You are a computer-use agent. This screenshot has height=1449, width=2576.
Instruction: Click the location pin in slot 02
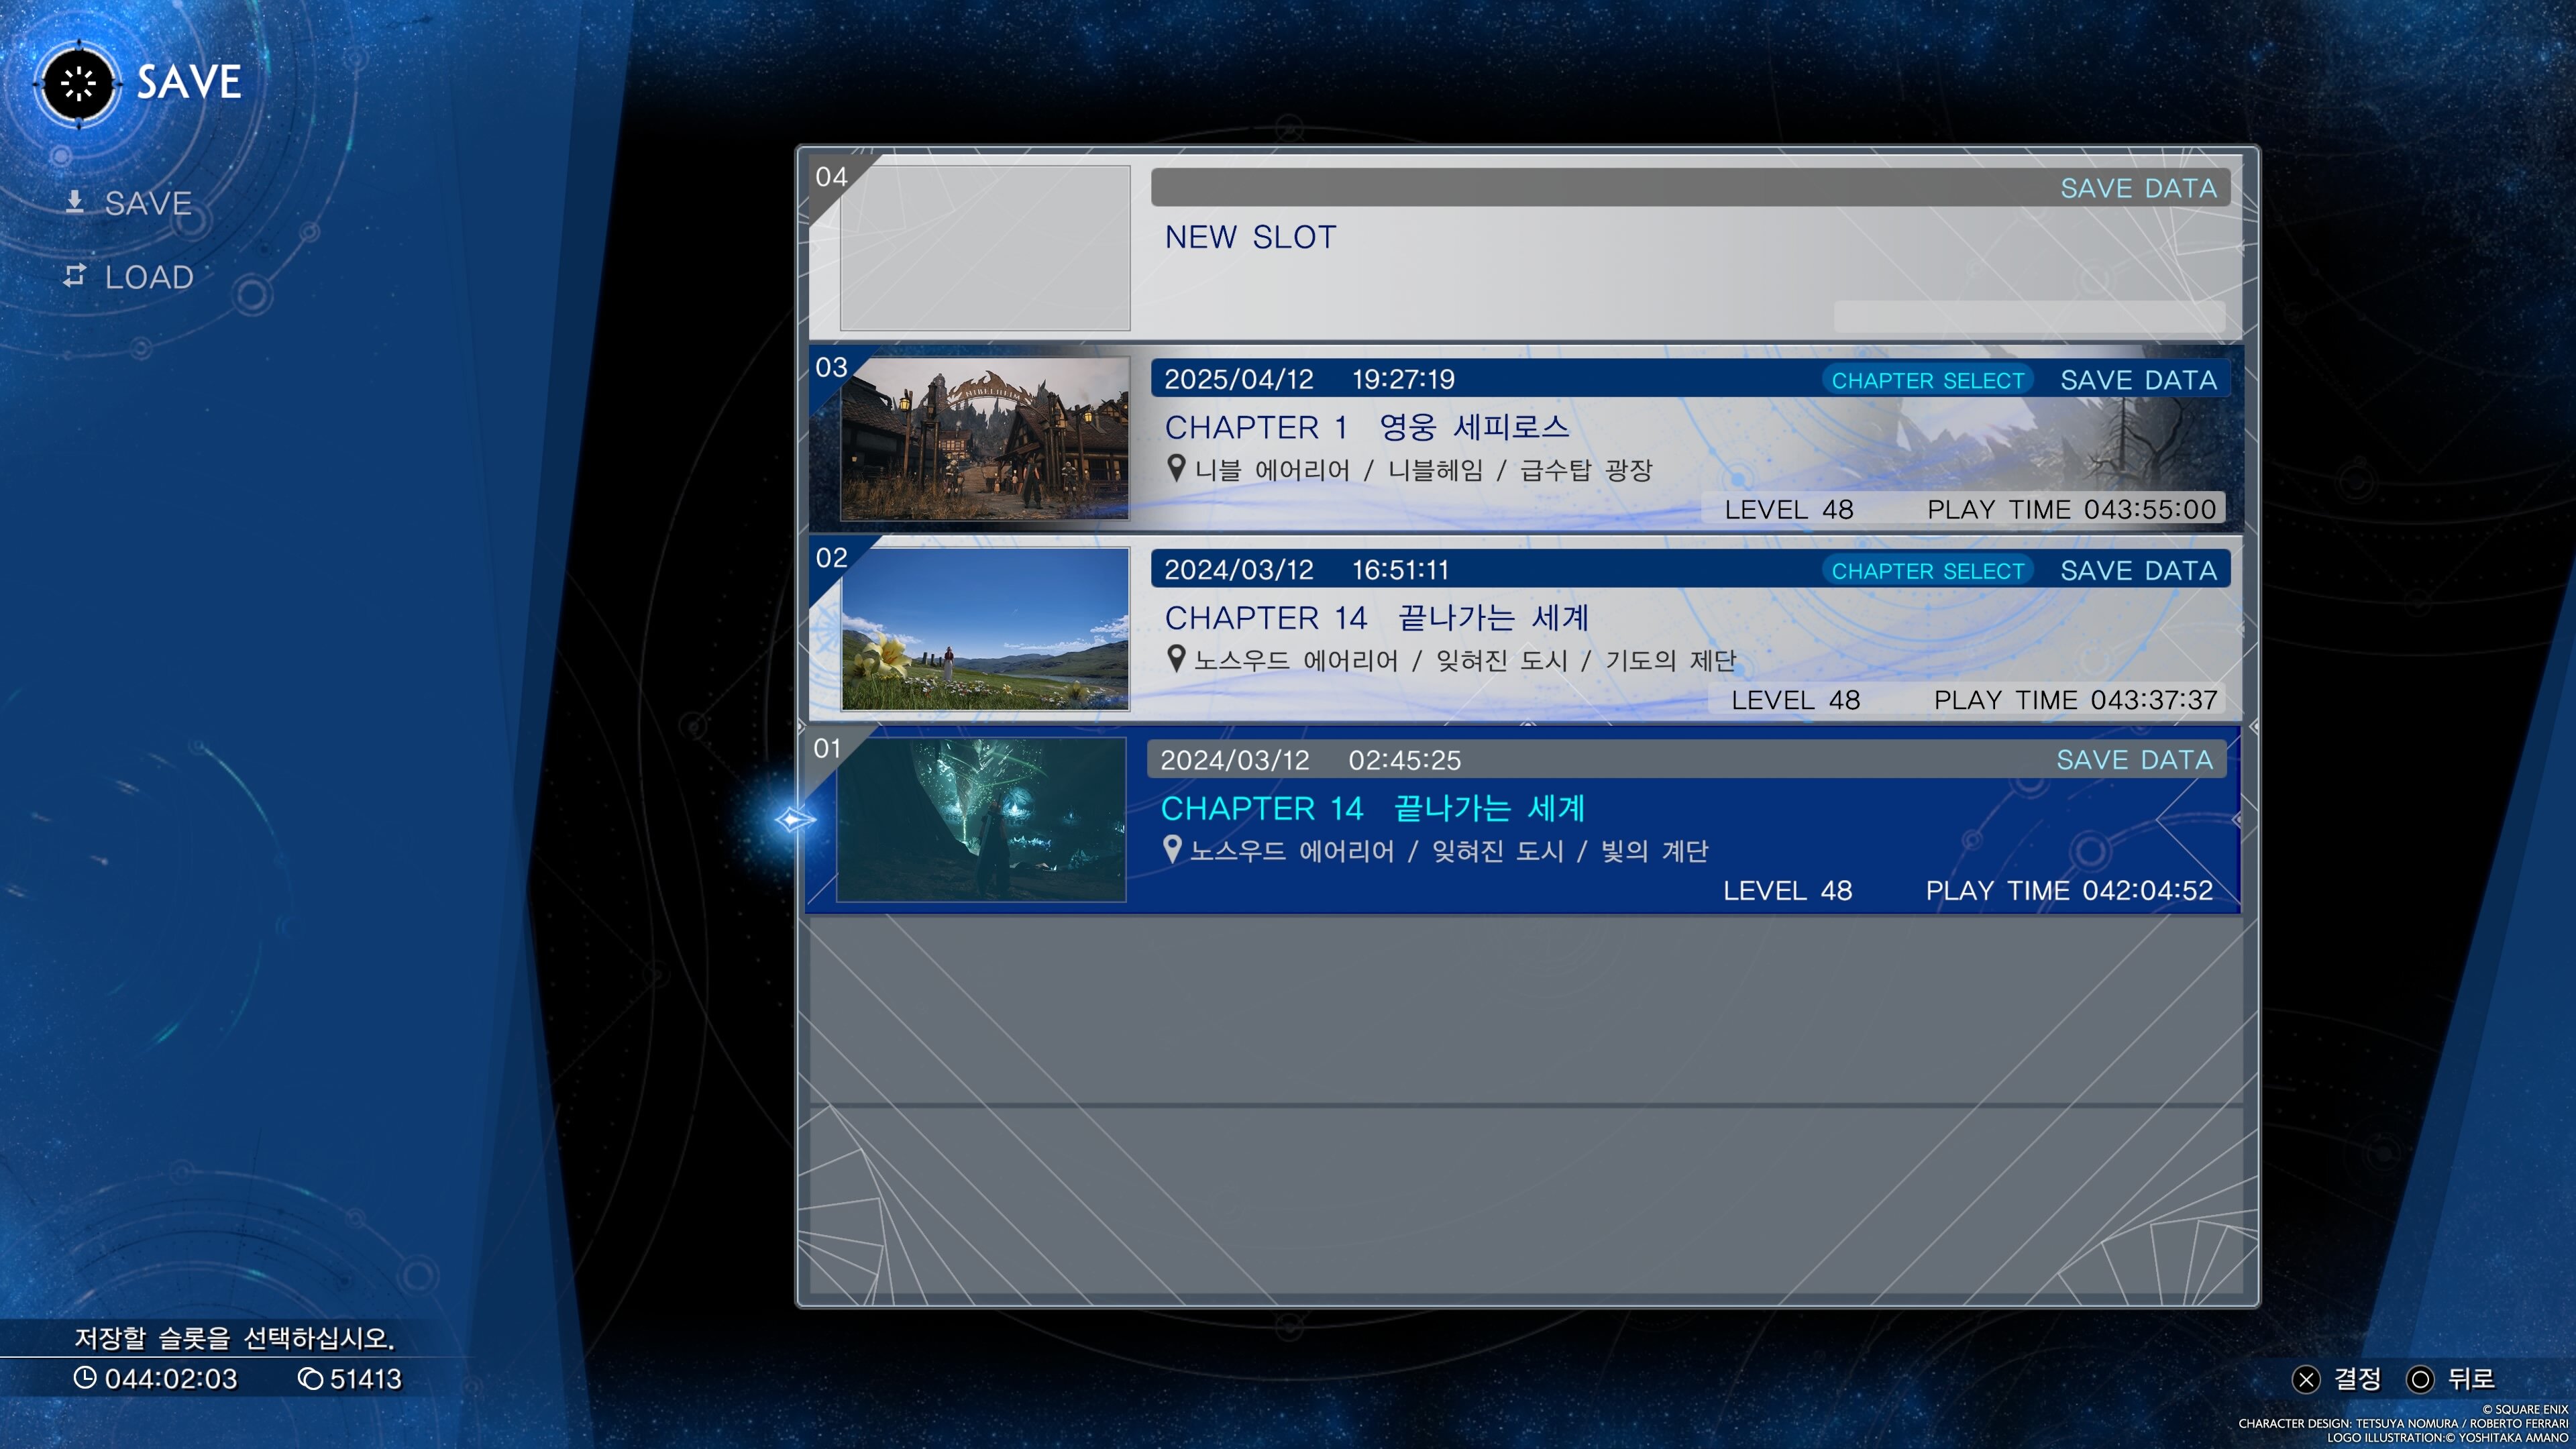click(1176, 658)
